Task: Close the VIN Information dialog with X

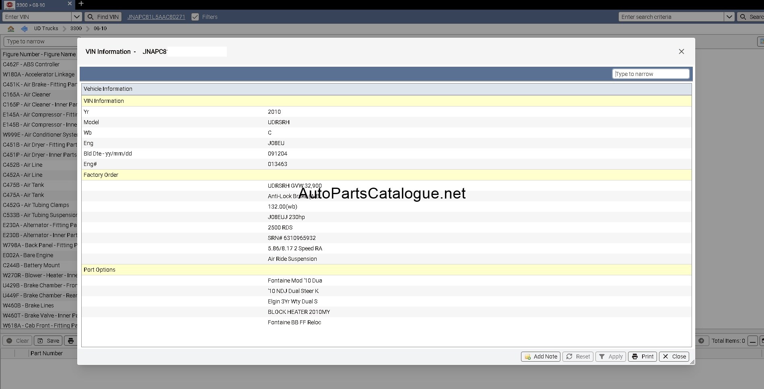Action: 681,51
